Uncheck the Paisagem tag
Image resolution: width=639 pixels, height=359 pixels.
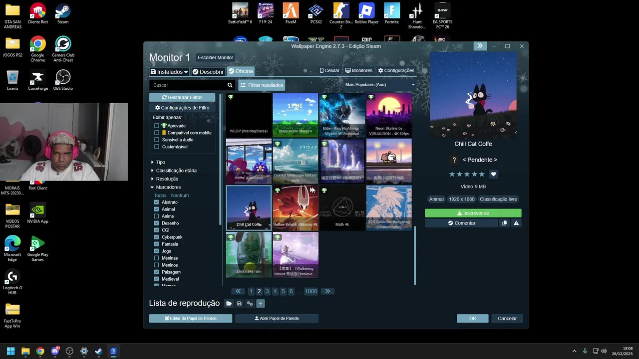click(x=156, y=272)
